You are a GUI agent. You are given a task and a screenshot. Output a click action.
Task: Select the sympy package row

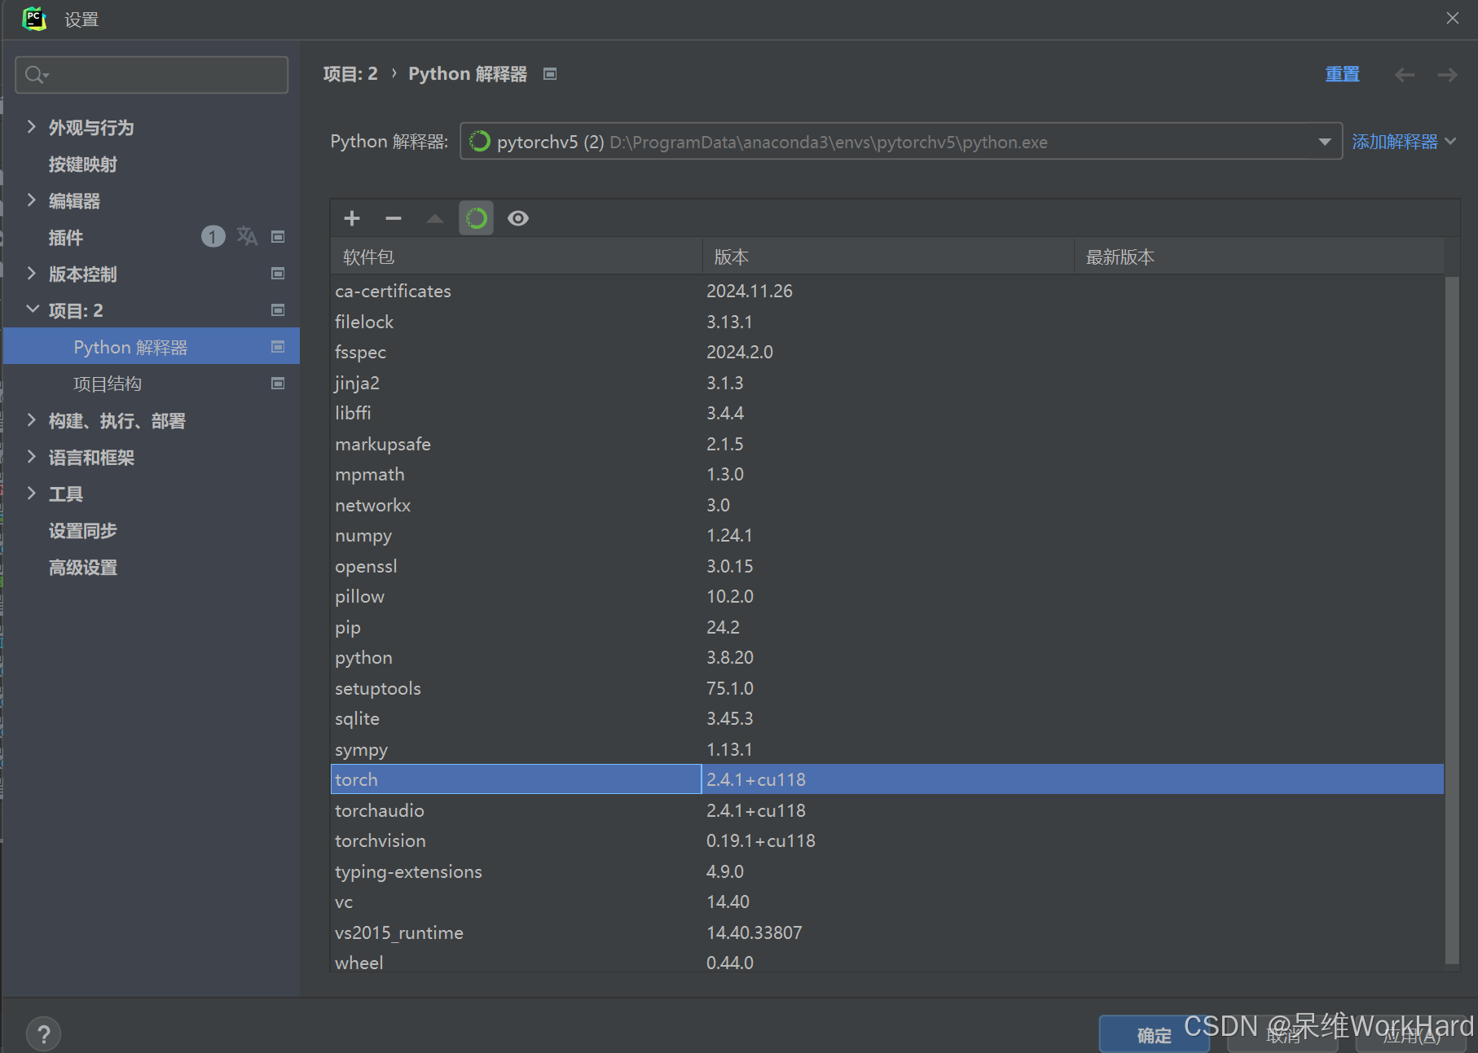[887, 749]
